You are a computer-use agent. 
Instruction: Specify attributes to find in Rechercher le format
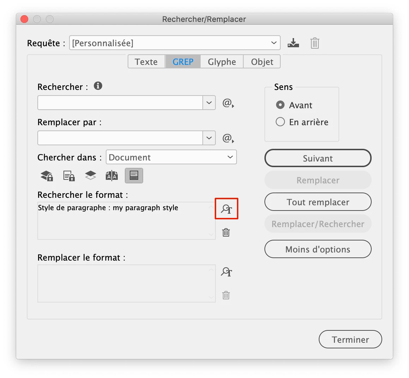[x=226, y=209]
